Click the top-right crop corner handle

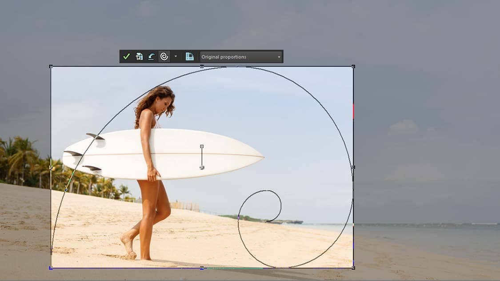tap(353, 66)
